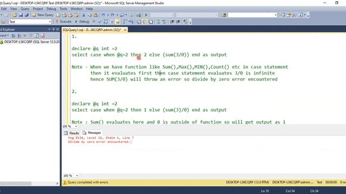Viewport: 346px width, 194px height.
Task: Click Display Estimated Execution Plan icon
Action: [106, 22]
